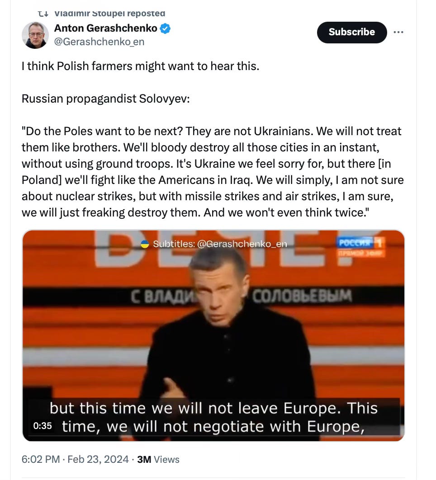Click the @Gerashchenko_en handle under the name
Viewport: 436px width, 480px height.
point(99,42)
